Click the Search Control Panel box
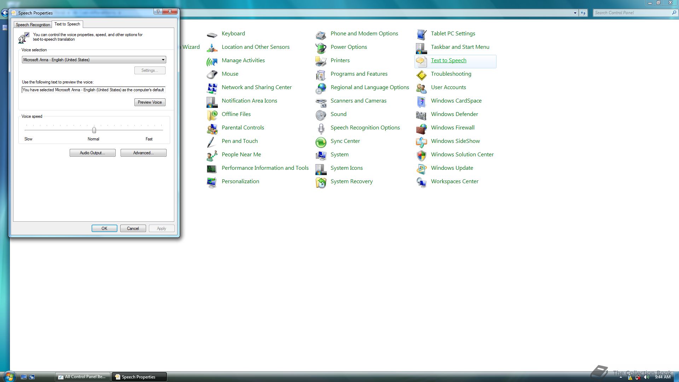The image size is (679, 382). pyautogui.click(x=635, y=13)
